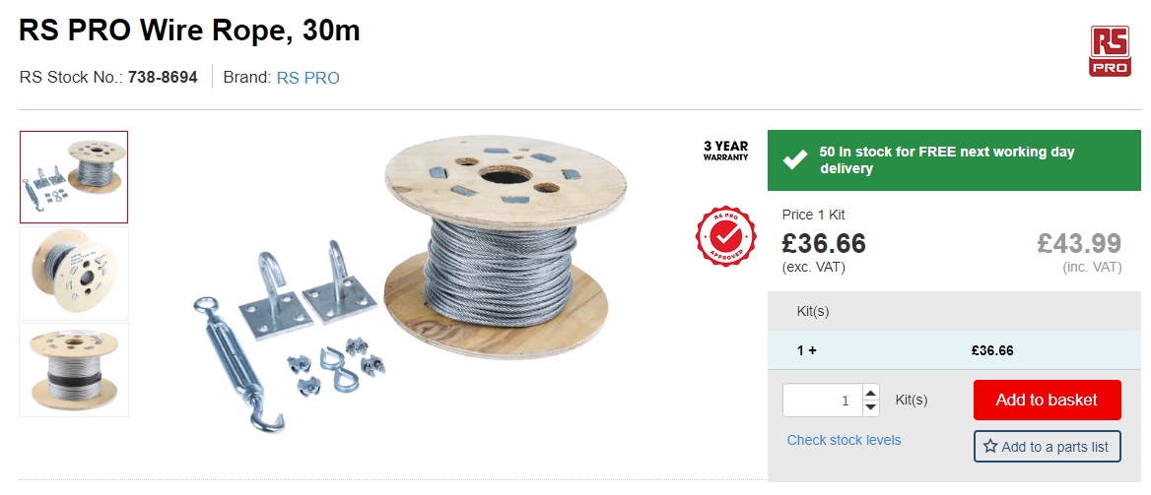
Task: Increase kit quantity with the up arrow
Action: point(870,393)
